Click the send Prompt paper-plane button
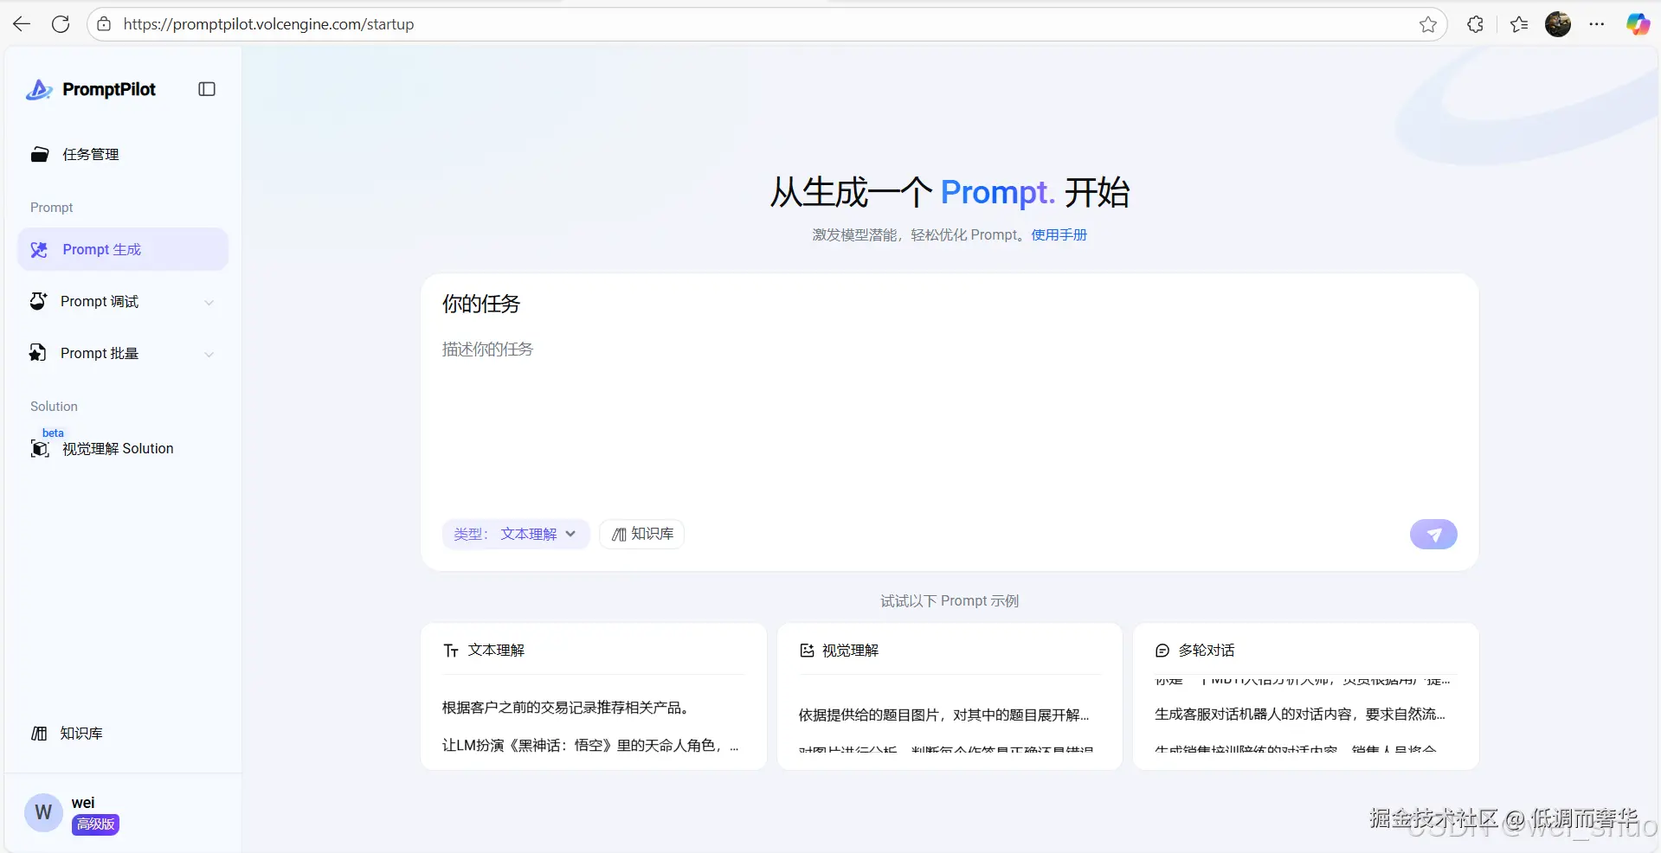The height and width of the screenshot is (853, 1661). coord(1433,534)
